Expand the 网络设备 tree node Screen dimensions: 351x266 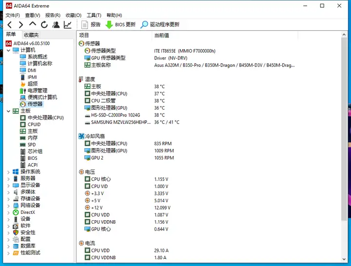point(8,206)
